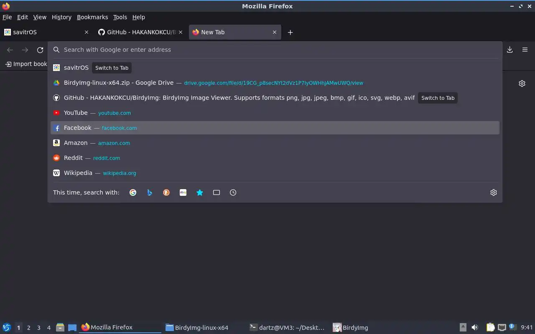
Task: Open Firefox Downloads panel
Action: tap(510, 50)
